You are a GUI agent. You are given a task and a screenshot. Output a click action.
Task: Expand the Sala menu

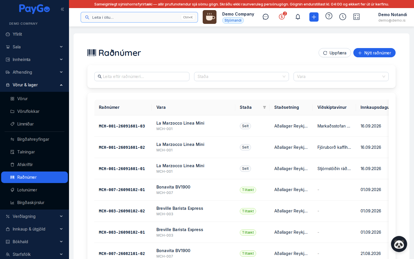(x=34, y=47)
